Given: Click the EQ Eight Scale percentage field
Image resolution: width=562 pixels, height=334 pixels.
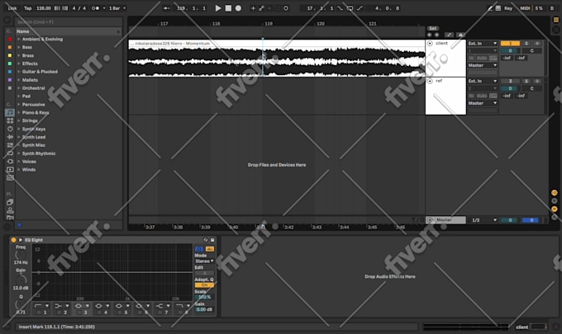Looking at the screenshot, I should (205, 297).
